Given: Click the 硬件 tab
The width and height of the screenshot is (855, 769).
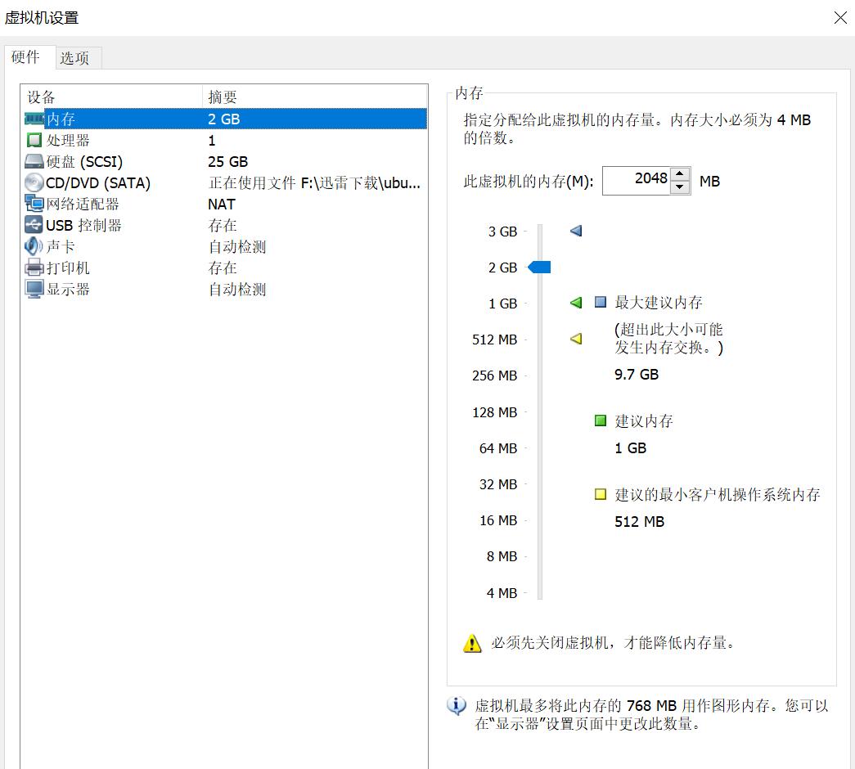Looking at the screenshot, I should (28, 58).
